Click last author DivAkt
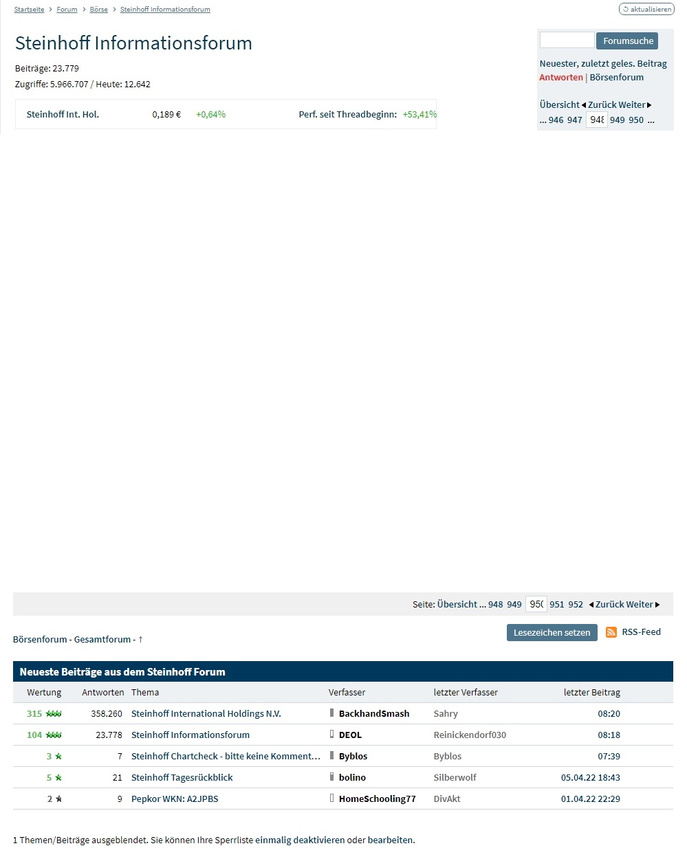This screenshot has height=848, width=687. [447, 799]
